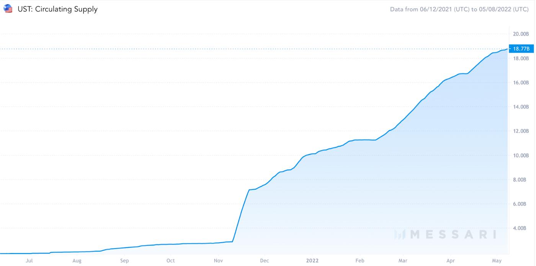The height and width of the screenshot is (266, 536).
Task: Click the 4.00B y-axis label
Action: pos(521,228)
